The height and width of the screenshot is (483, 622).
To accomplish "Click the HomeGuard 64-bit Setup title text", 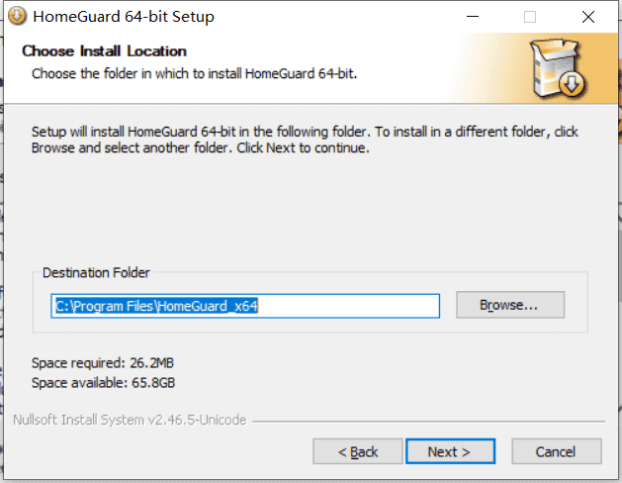I will coord(124,17).
